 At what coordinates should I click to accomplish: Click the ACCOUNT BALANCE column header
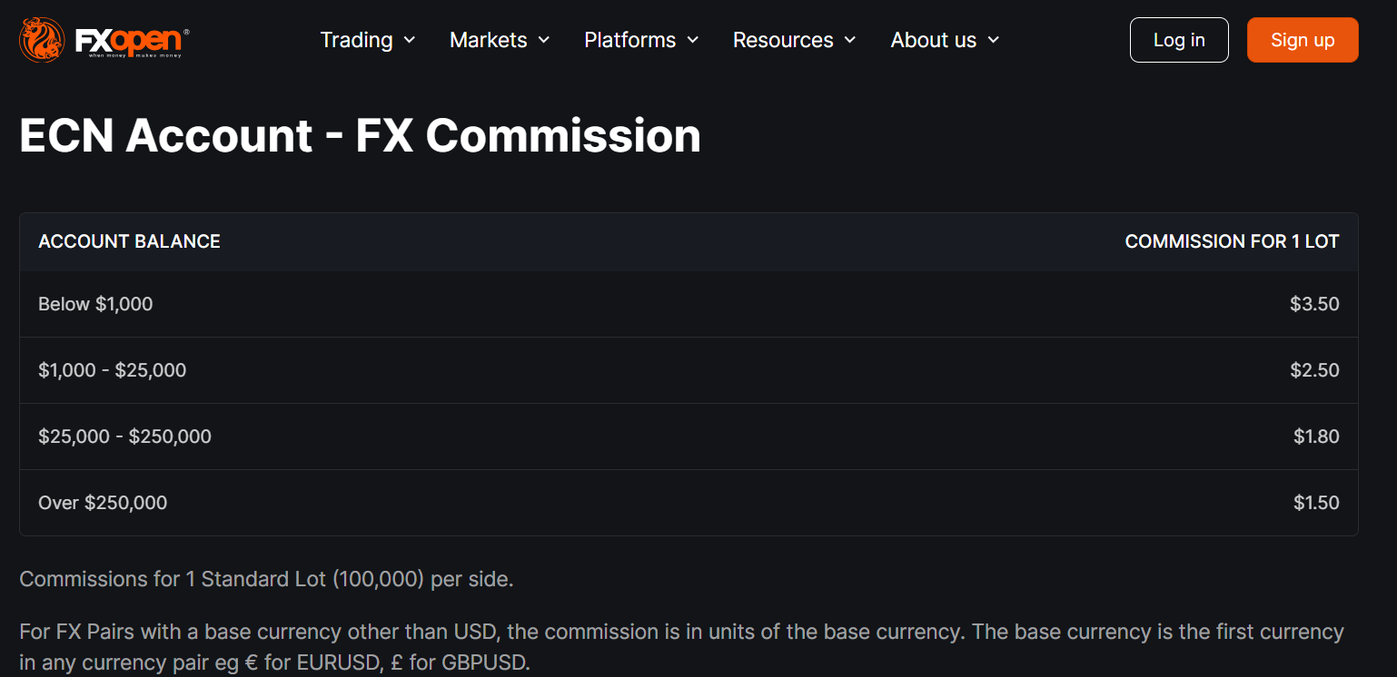pyautogui.click(x=129, y=241)
